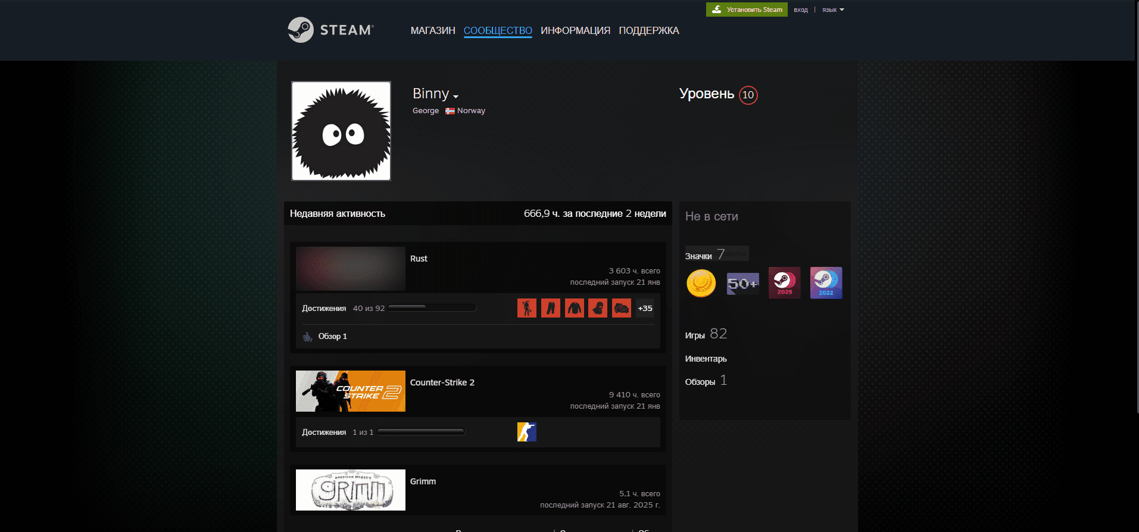Screen dimensions: 1139x532
Task: Open the second Rust achievement pants icon
Action: 551,308
